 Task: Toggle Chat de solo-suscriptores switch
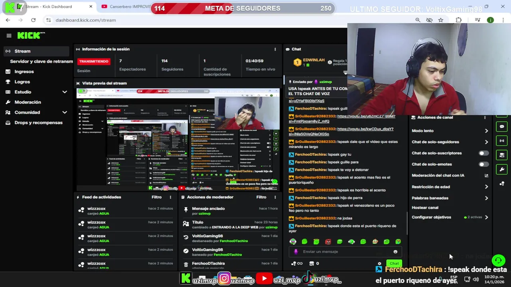(x=483, y=153)
